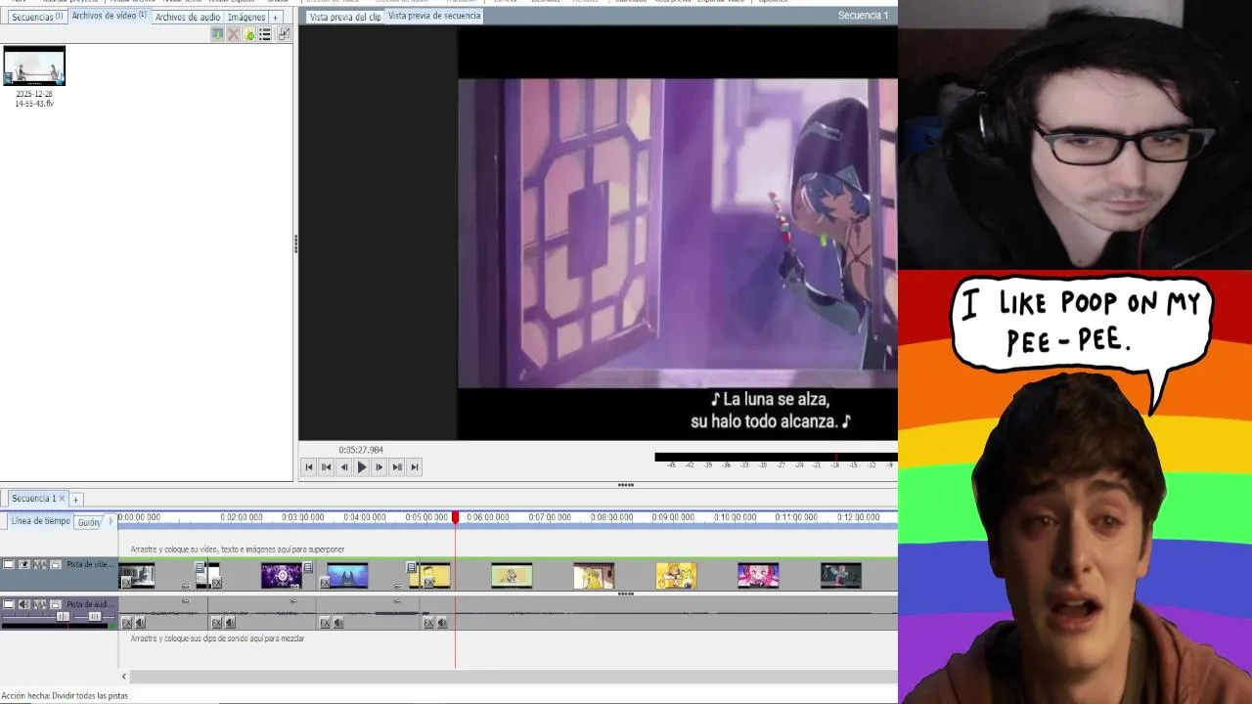Click the 0:10:00.000 mark on the timeline ruler
This screenshot has width=1252, height=704.
point(735,517)
